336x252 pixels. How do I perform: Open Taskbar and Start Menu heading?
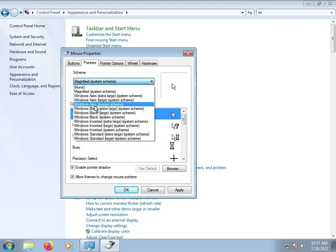[x=113, y=28]
